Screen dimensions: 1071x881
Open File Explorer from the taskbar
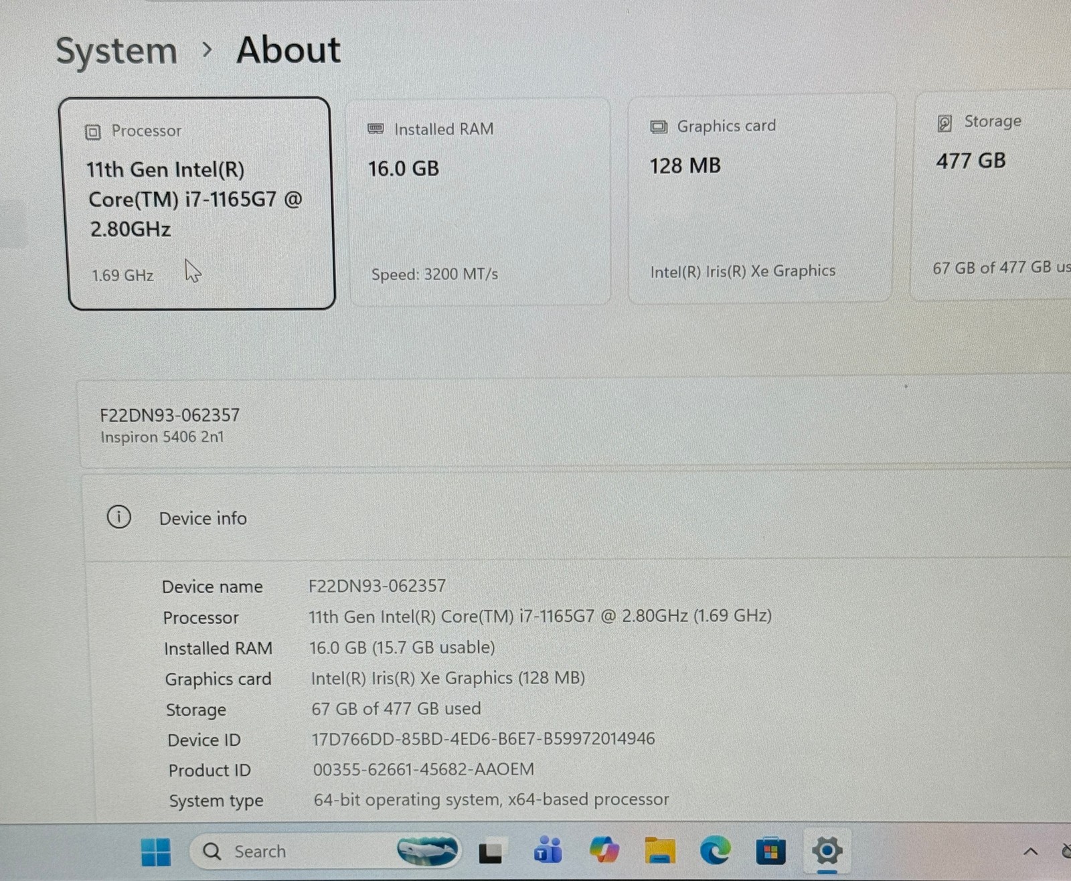coord(660,851)
